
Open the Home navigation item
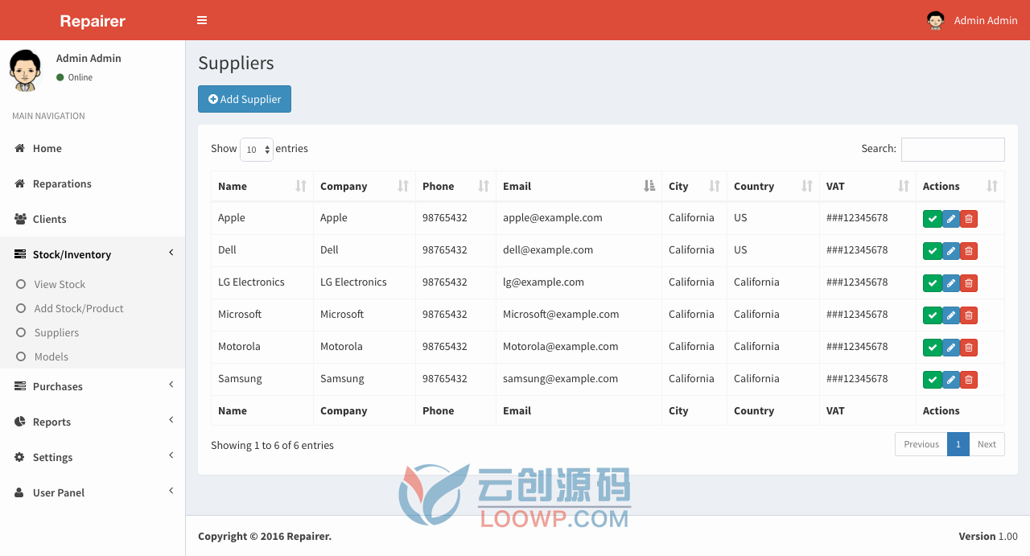93,148
